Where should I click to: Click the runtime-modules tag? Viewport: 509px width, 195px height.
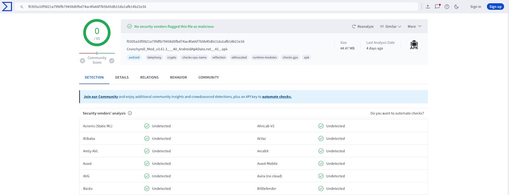(x=265, y=57)
